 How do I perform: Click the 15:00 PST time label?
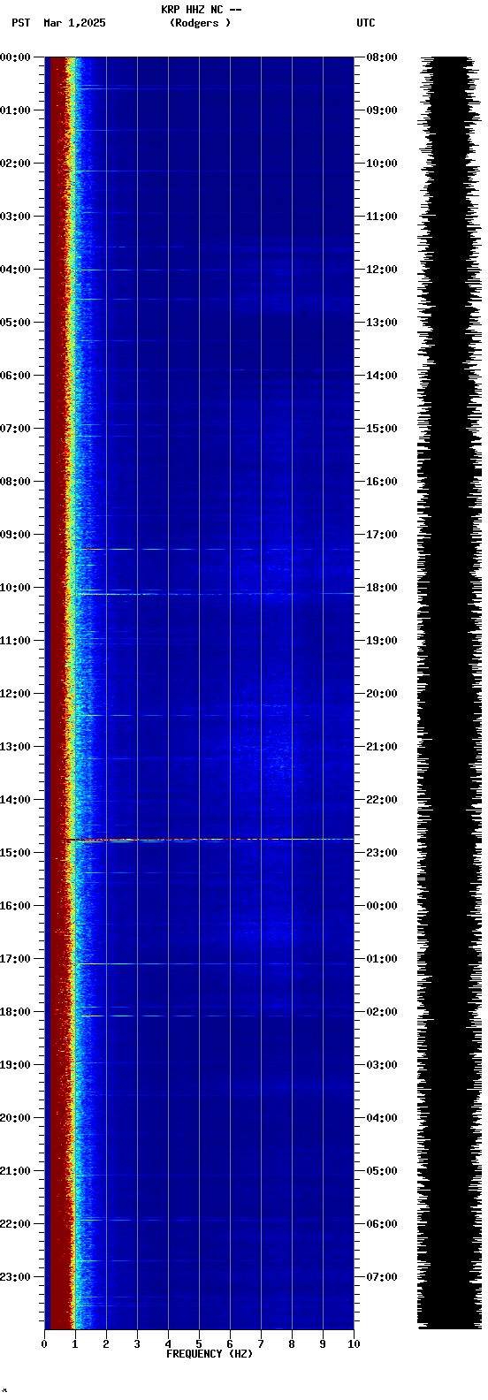click(16, 853)
